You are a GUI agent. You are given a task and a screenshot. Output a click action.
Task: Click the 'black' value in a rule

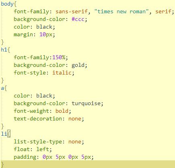[44, 96]
